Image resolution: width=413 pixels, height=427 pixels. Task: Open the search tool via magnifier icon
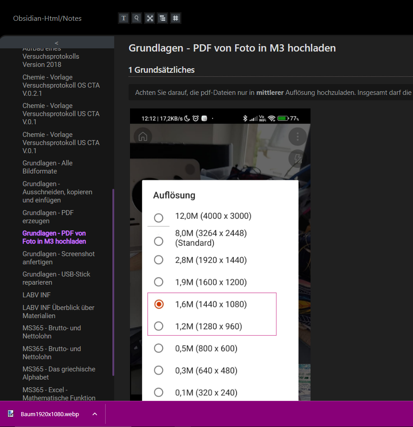[x=136, y=18]
